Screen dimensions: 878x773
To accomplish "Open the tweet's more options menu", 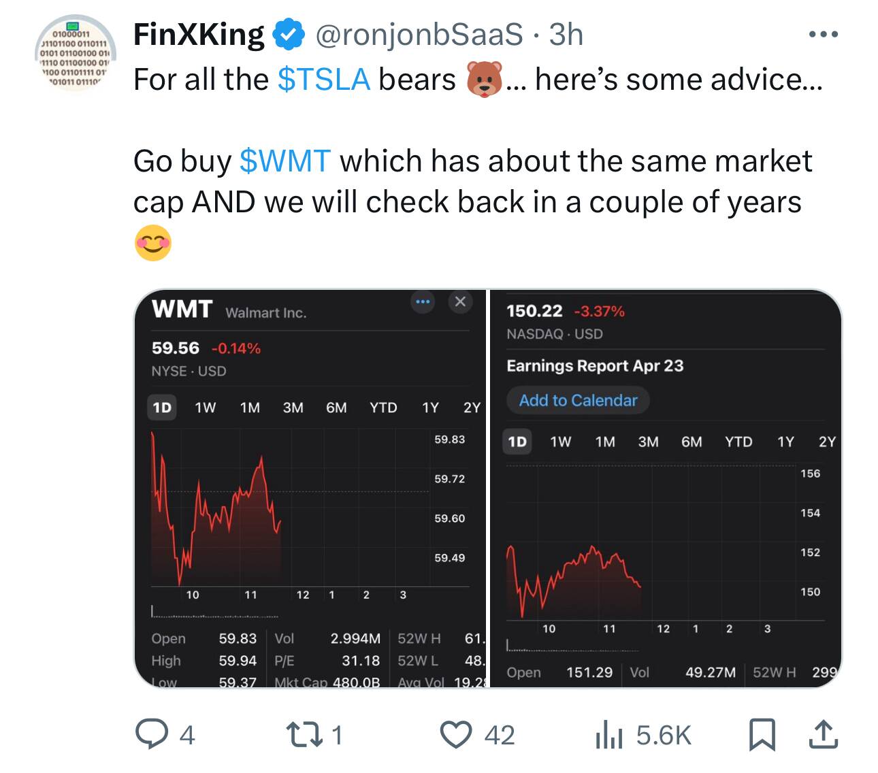I will click(x=823, y=34).
